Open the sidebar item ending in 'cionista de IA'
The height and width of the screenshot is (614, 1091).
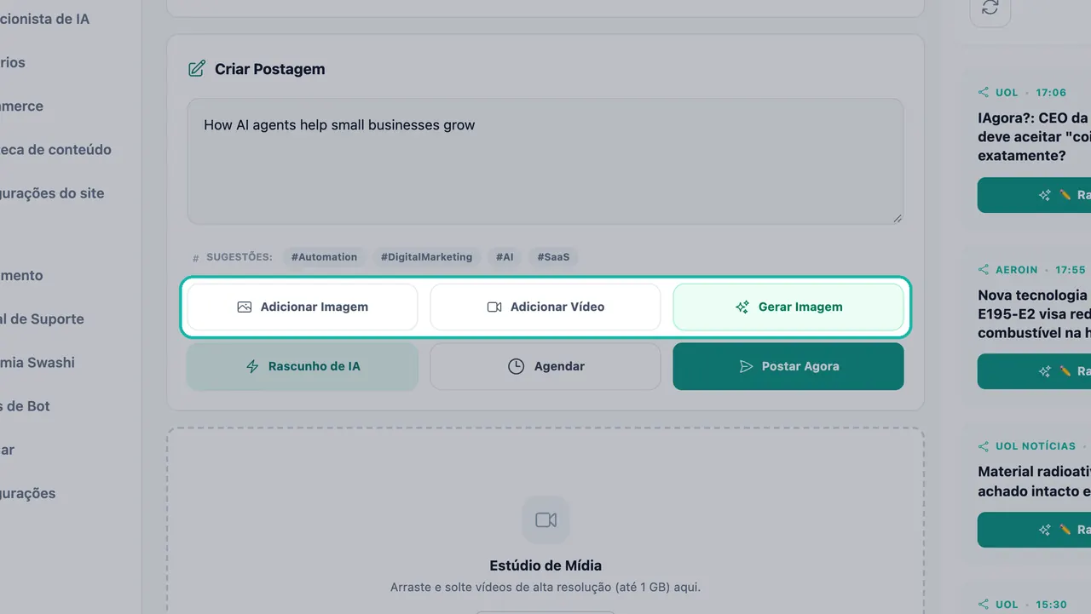point(44,19)
